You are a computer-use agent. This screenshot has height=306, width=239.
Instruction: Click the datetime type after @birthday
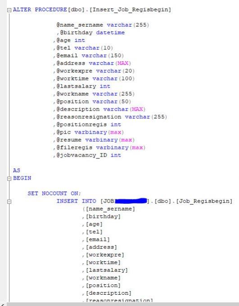click(110, 32)
